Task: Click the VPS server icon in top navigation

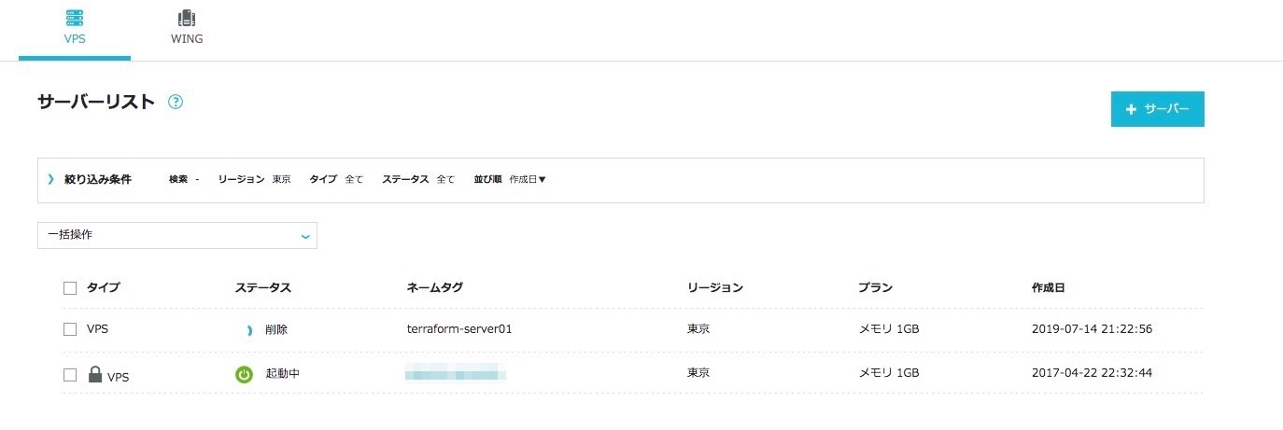Action: click(x=75, y=18)
